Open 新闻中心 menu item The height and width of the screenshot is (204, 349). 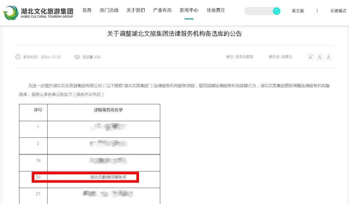tap(189, 10)
